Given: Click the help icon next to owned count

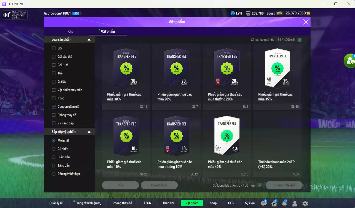Looking at the screenshot, I should coord(299,40).
